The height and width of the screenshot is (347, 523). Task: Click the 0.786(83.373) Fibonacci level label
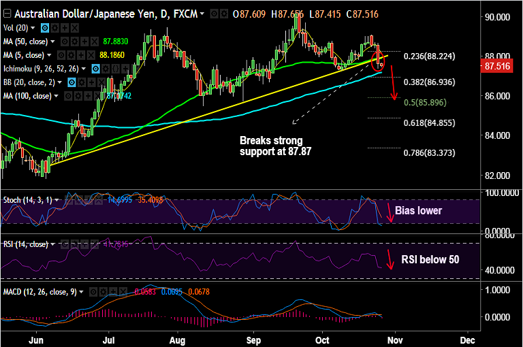(x=429, y=153)
